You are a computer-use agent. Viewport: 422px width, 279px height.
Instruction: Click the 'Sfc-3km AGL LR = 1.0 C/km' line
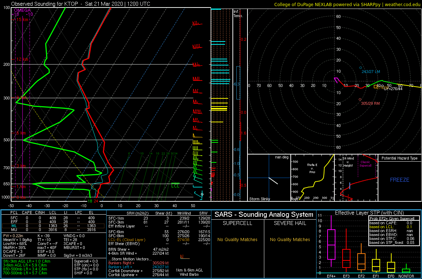click(27, 261)
